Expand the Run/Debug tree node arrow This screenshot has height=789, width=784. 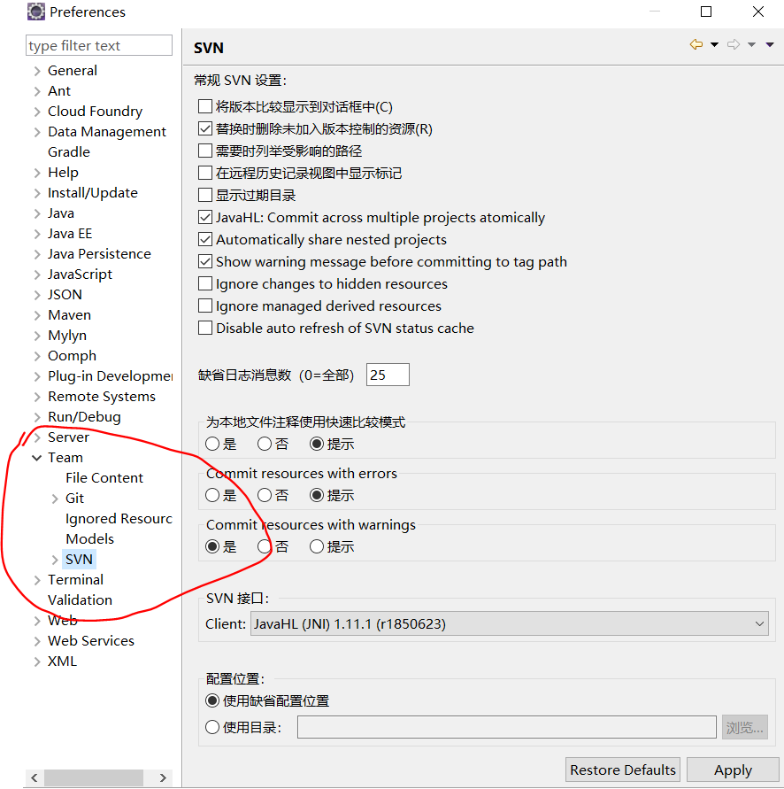tap(36, 417)
